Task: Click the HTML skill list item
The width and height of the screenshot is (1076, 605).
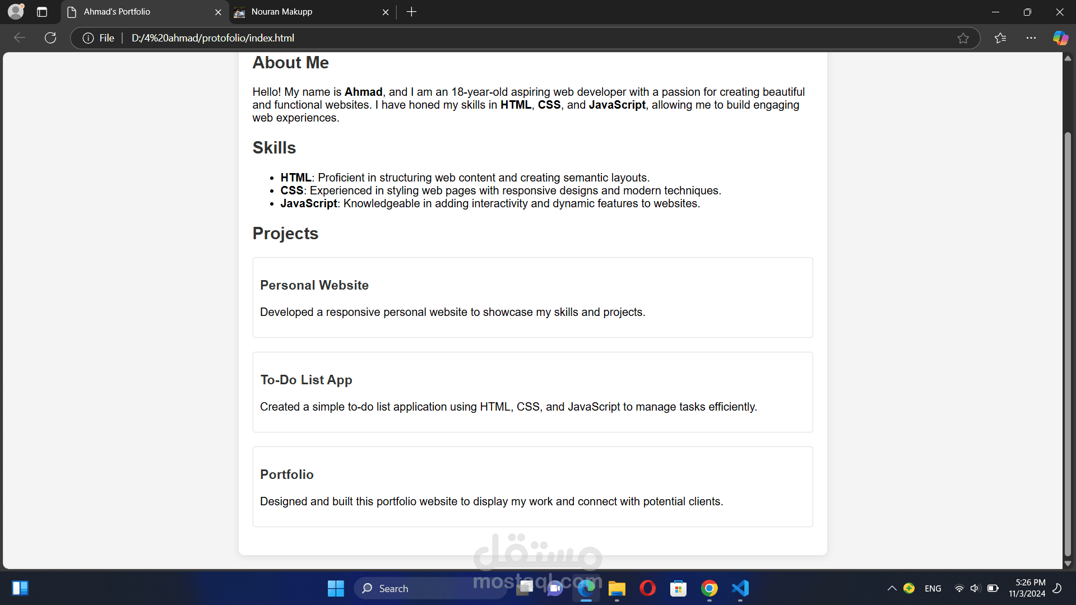Action: (465, 178)
